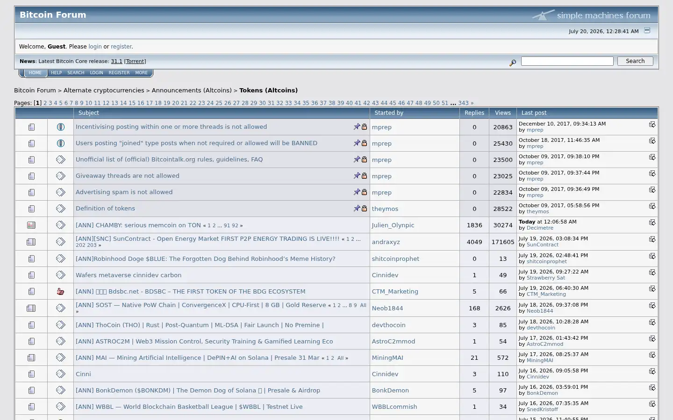Click last post icon for Robinhood Doge row
Screen dimensions: 673x420
652,256
